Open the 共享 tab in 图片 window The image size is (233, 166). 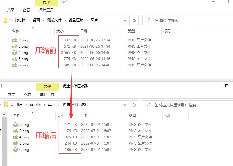click(11, 10)
